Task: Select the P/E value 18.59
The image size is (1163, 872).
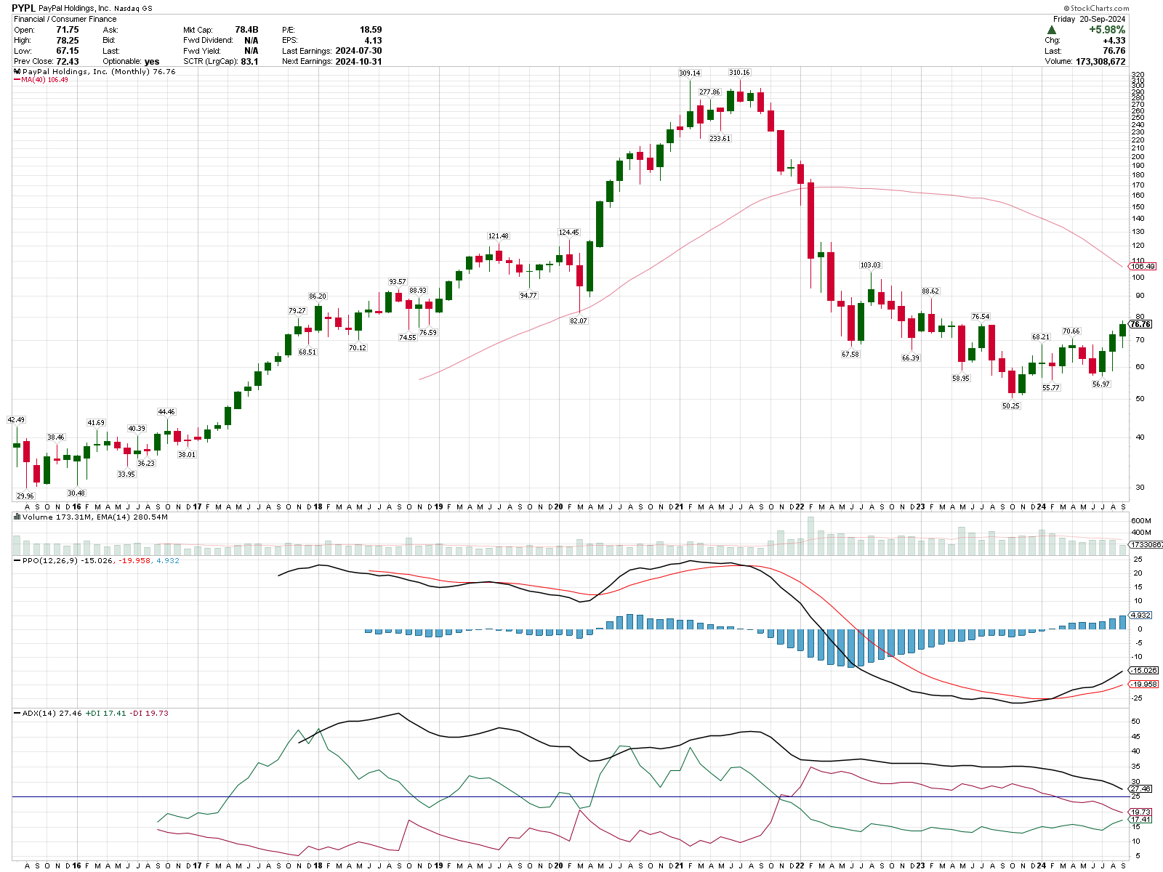Action: point(371,30)
